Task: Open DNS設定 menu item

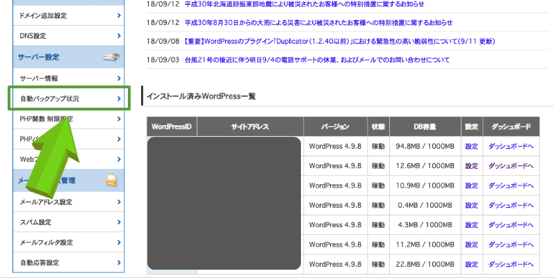Action: click(68, 36)
